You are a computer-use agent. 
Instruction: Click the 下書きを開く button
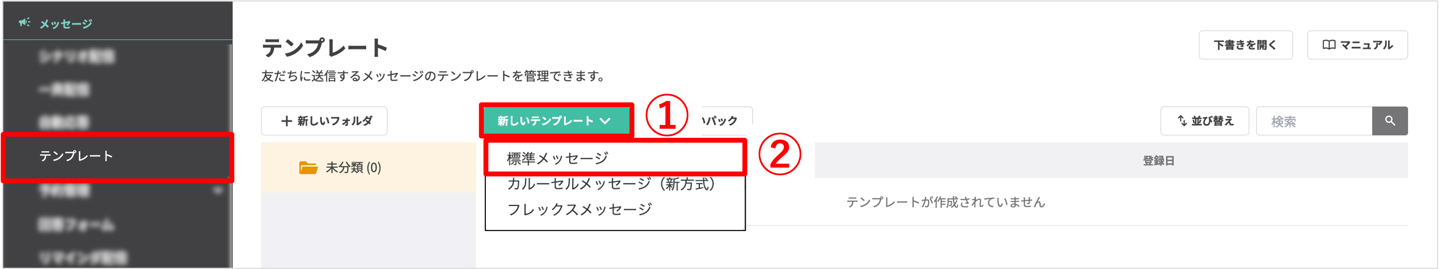[1246, 44]
